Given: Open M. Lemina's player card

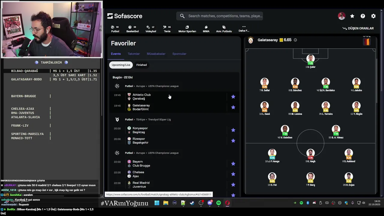Looking at the screenshot, I should pyautogui.click(x=295, y=109).
